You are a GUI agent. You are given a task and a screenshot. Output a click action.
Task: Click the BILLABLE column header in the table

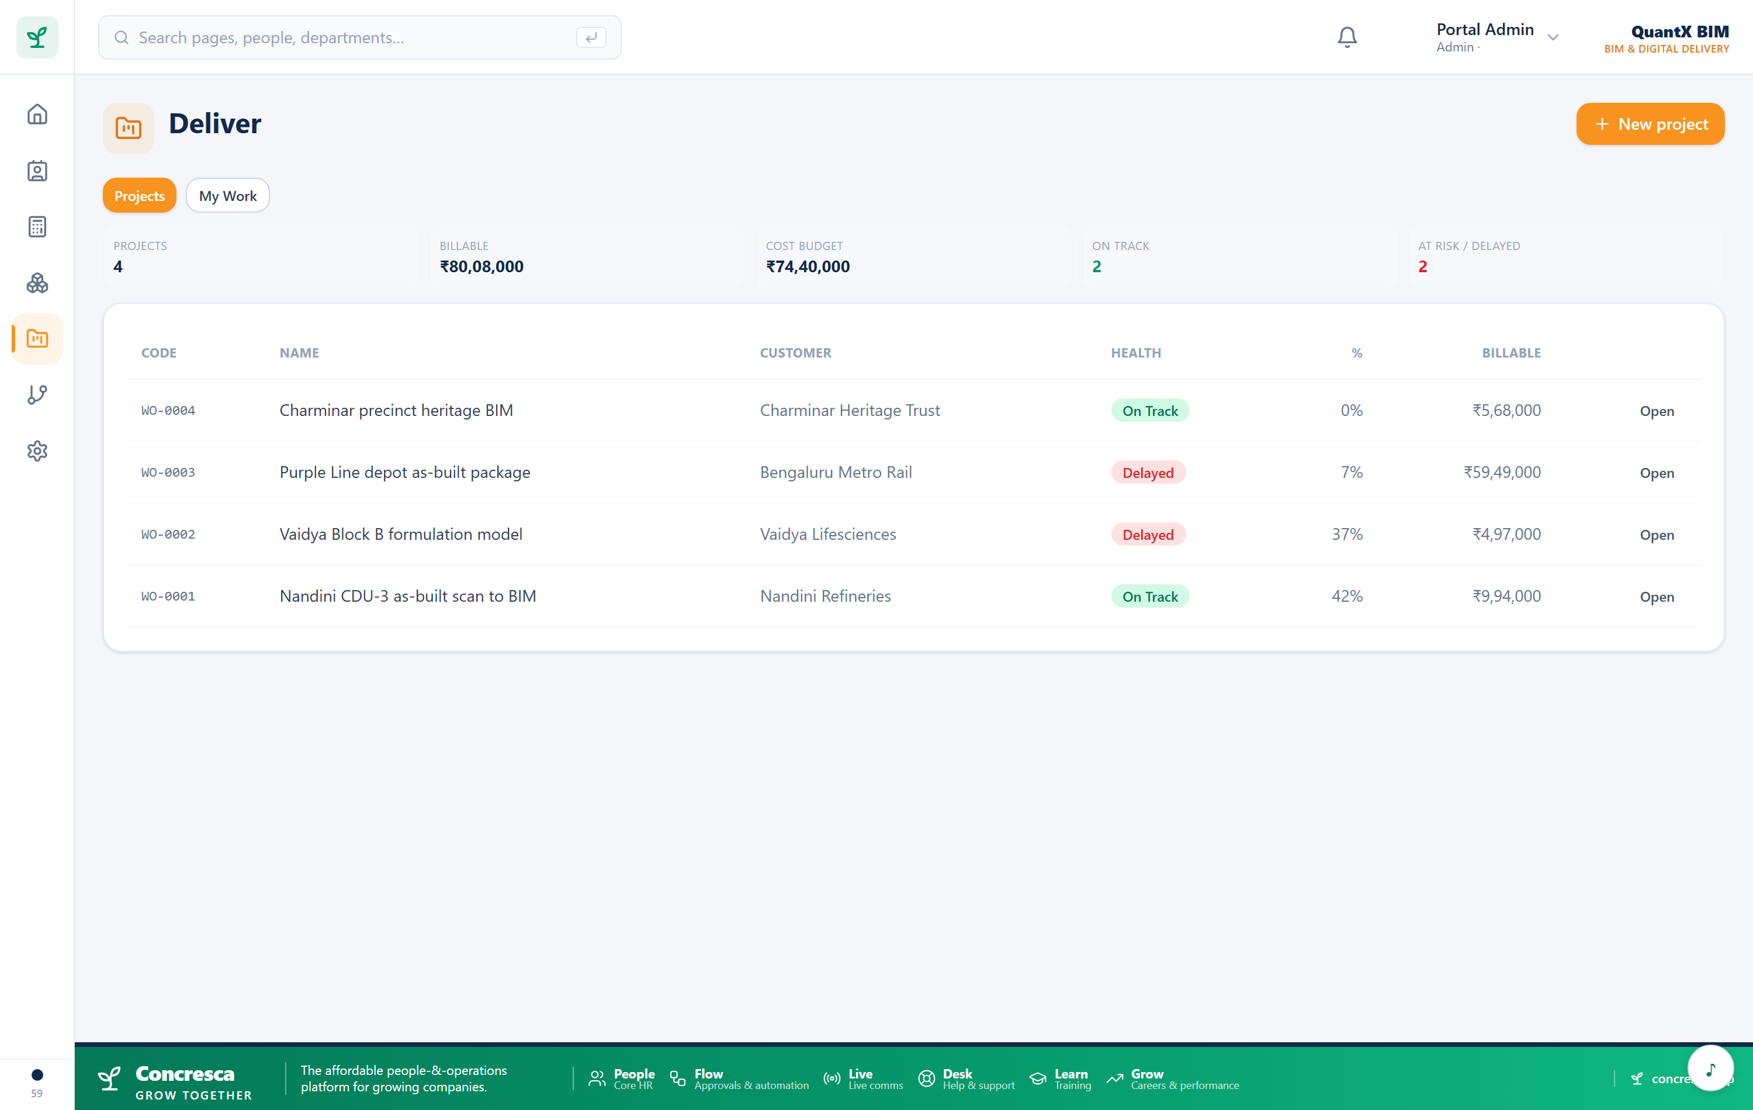pyautogui.click(x=1511, y=352)
